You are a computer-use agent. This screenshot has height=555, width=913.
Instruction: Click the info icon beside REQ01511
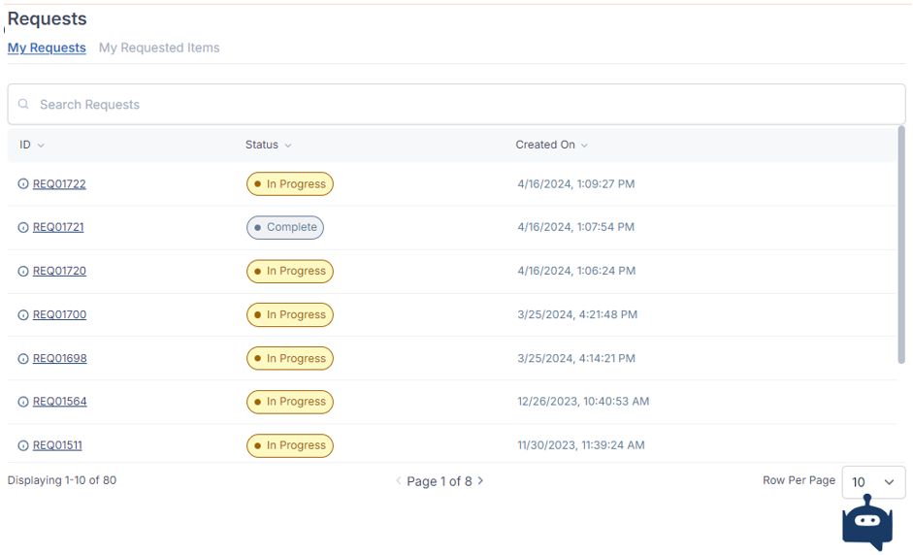[x=23, y=445]
